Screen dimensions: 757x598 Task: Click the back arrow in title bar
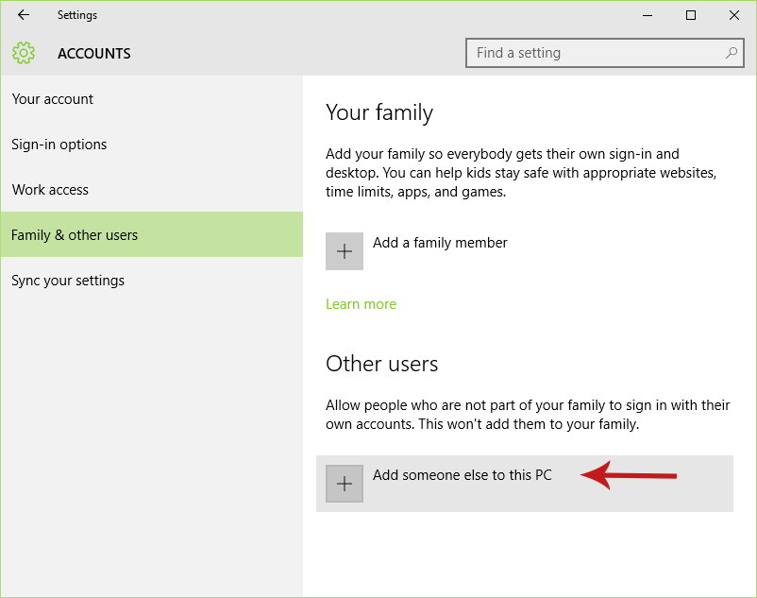click(24, 15)
